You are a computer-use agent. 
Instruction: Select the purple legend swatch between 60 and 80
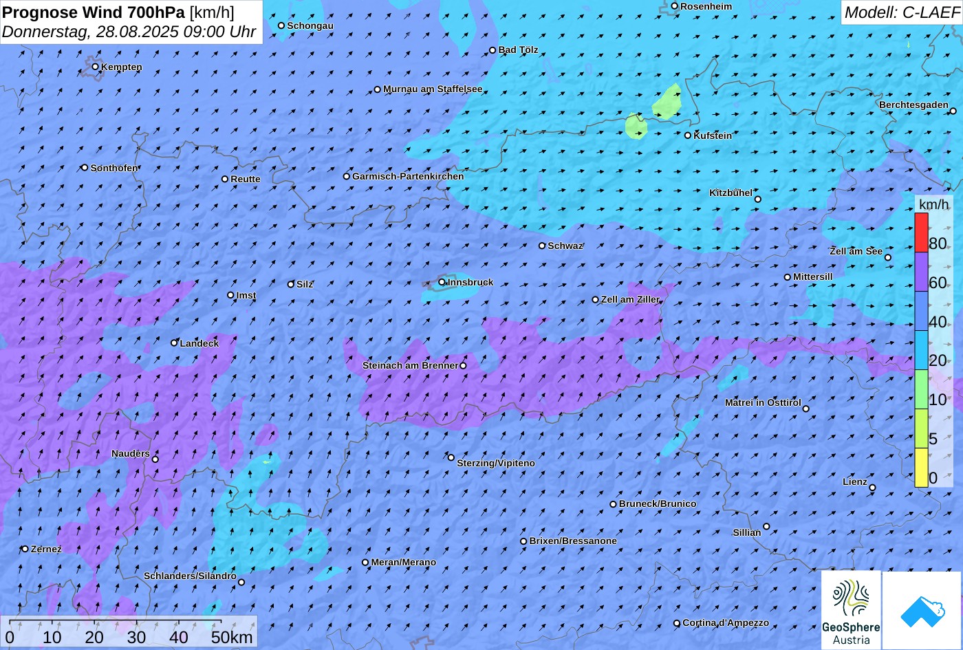point(921,272)
